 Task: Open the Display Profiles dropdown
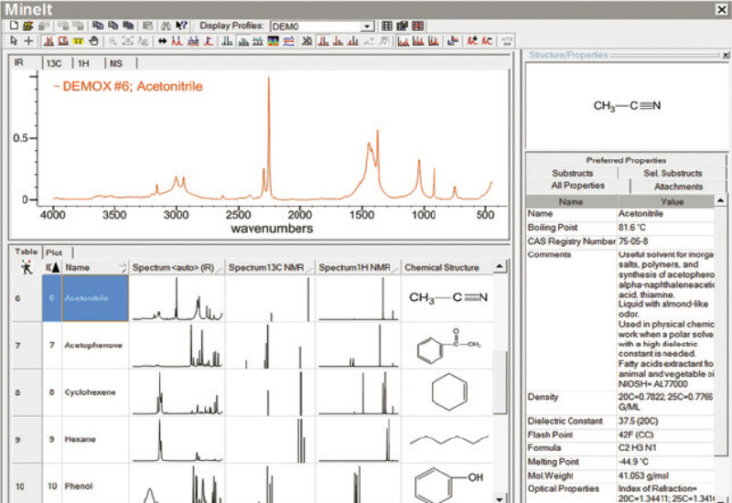pyautogui.click(x=367, y=27)
